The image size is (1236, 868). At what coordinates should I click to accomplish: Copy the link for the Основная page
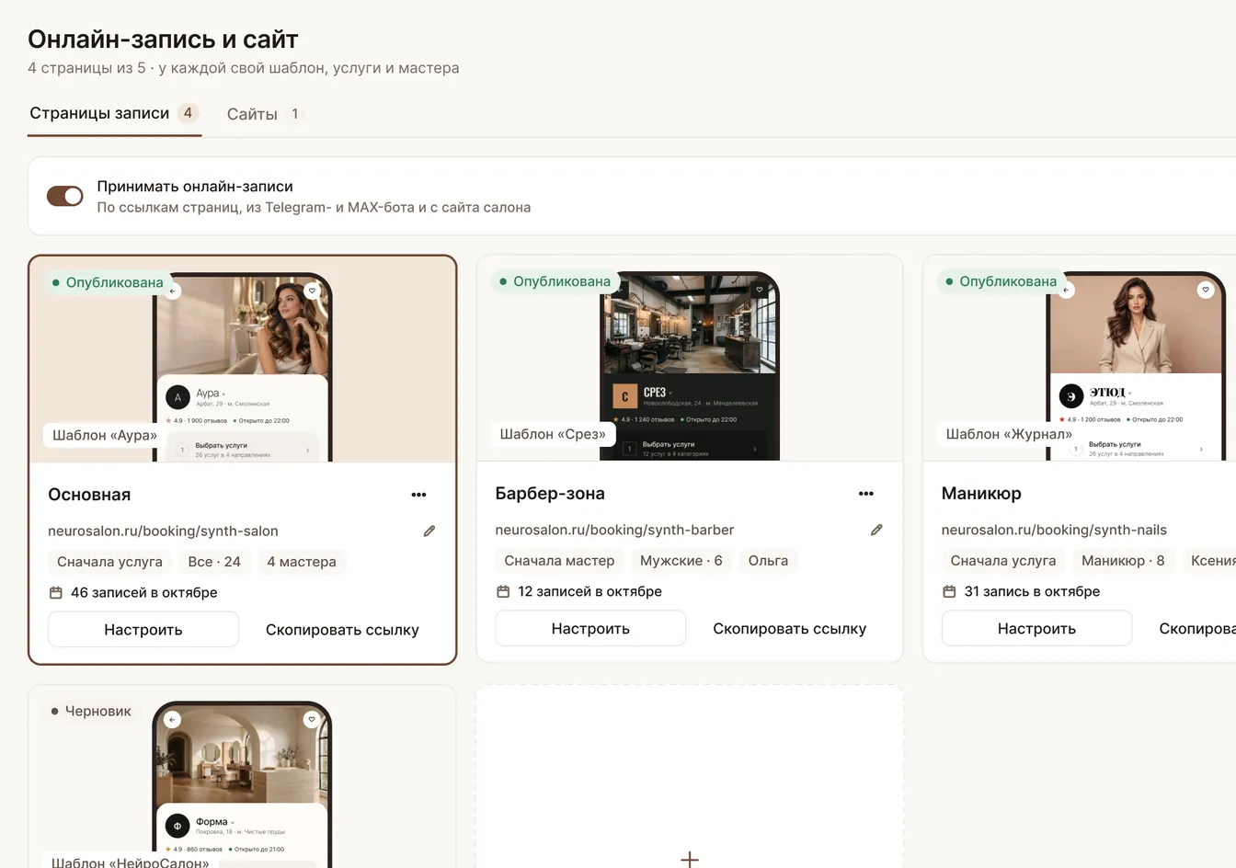[342, 630]
